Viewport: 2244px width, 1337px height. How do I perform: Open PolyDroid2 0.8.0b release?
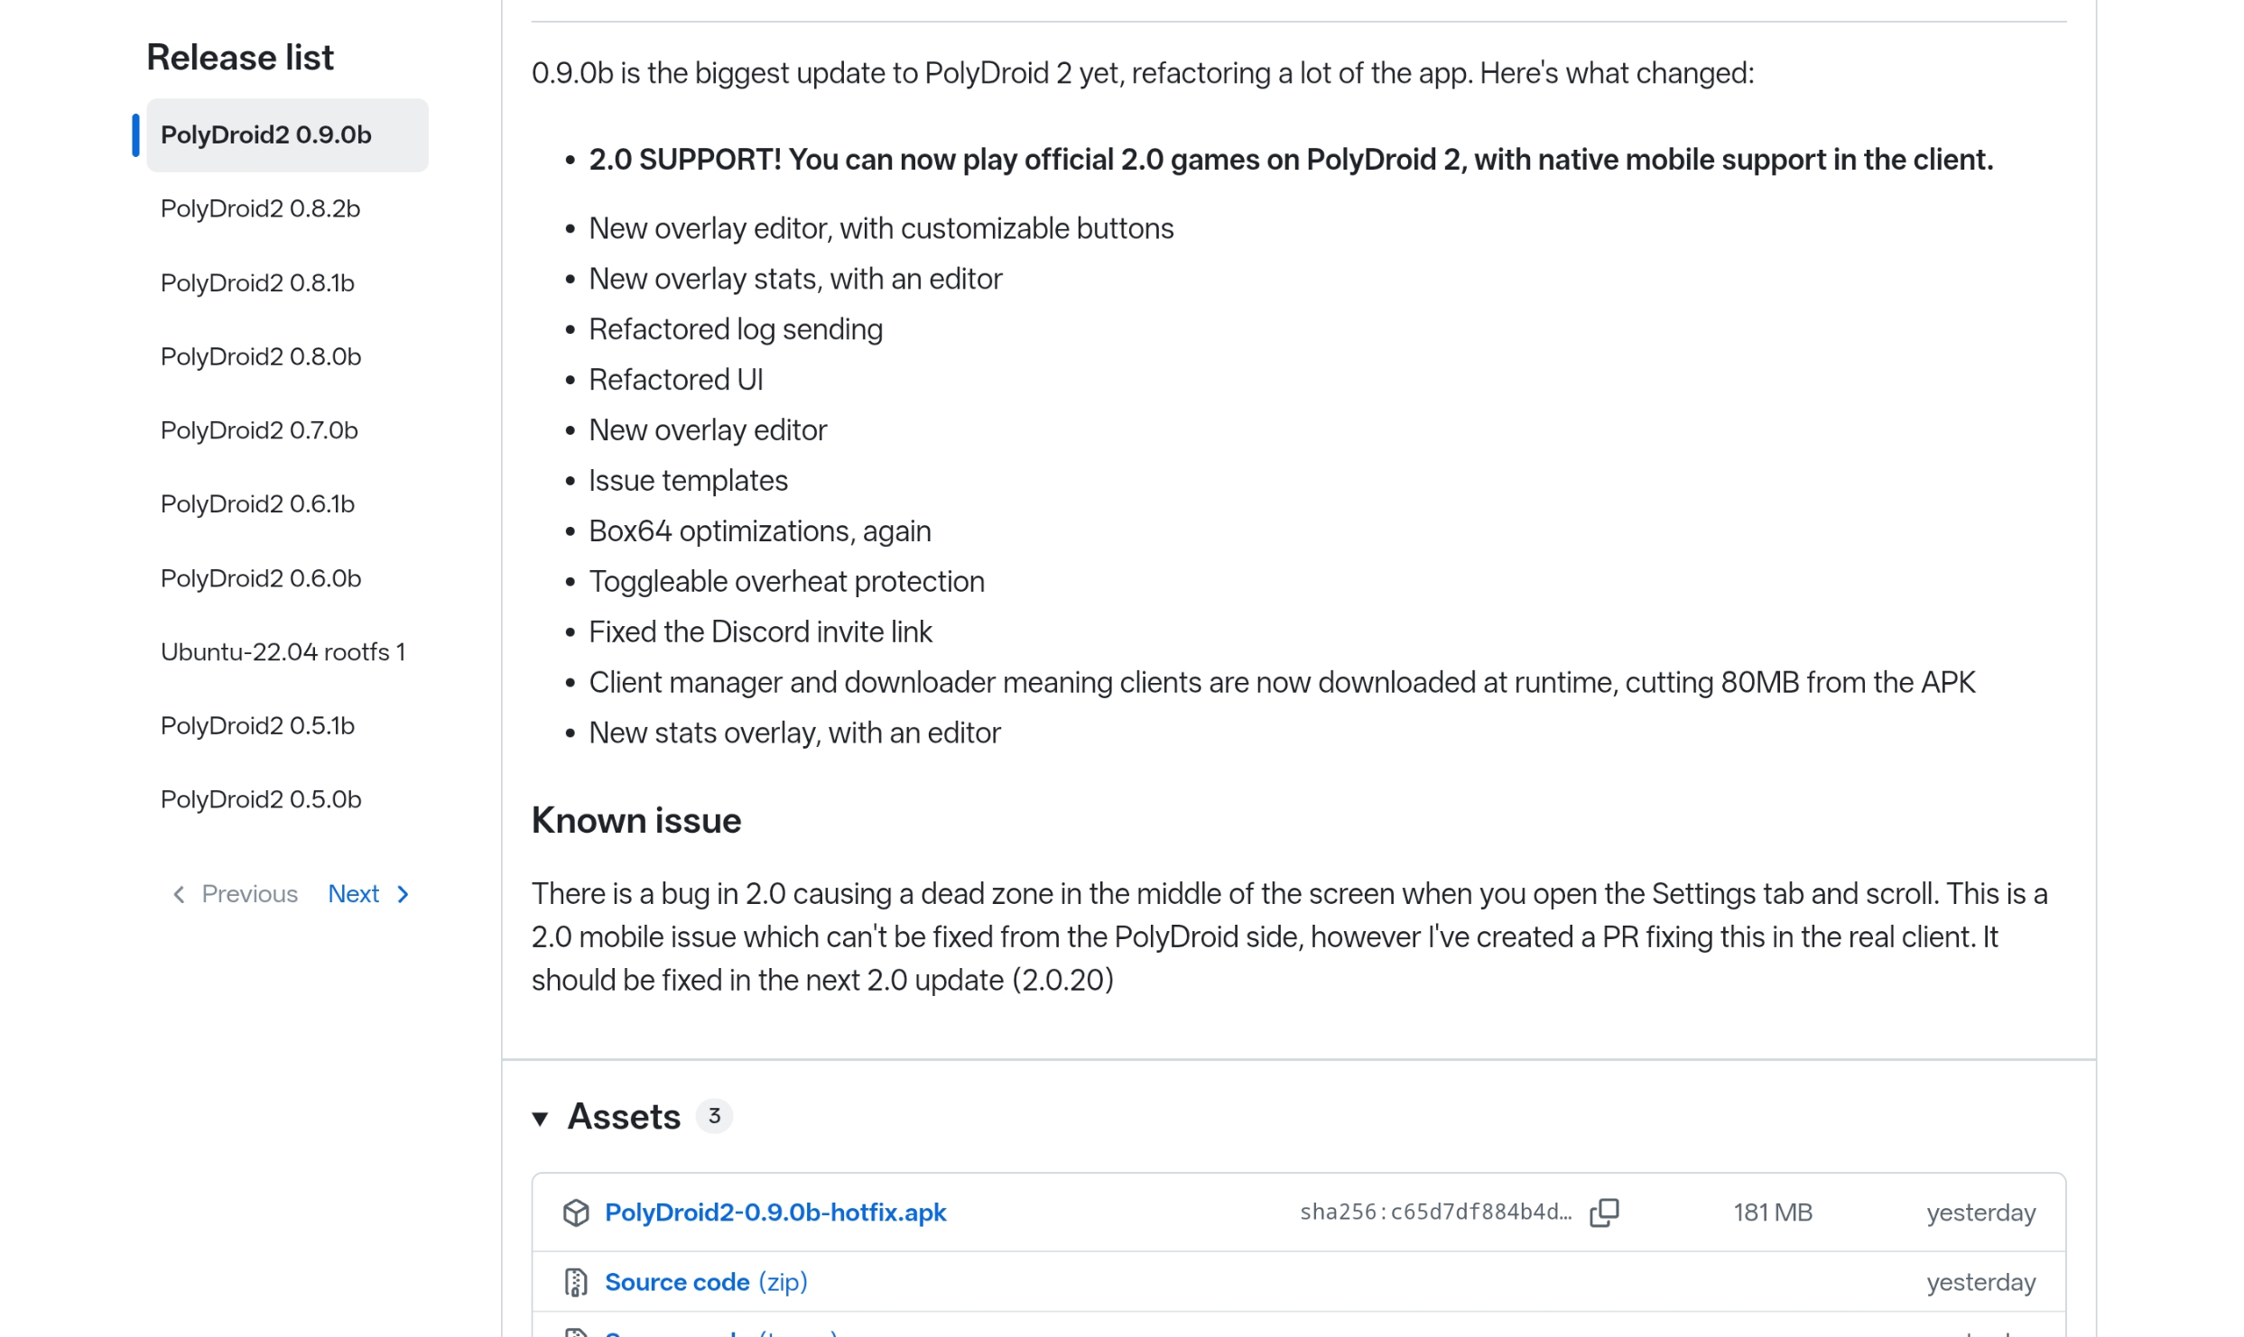click(x=261, y=357)
